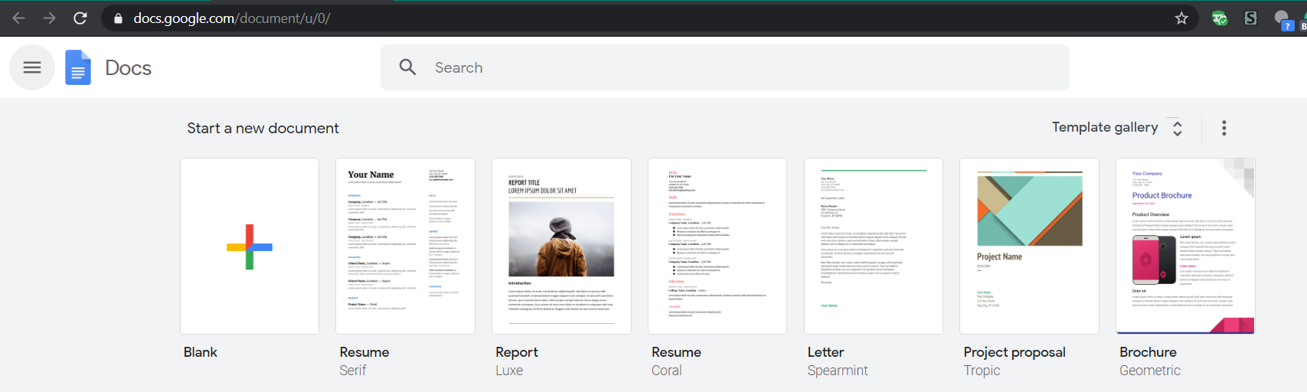The height and width of the screenshot is (392, 1307).
Task: Bookmark this page with the star icon
Action: coord(1181,18)
